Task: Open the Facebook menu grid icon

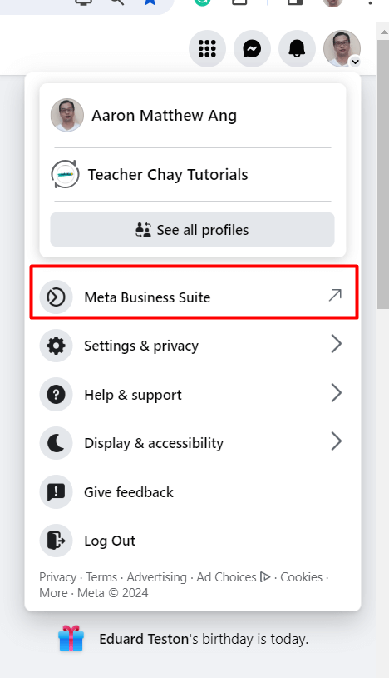Action: pos(207,49)
